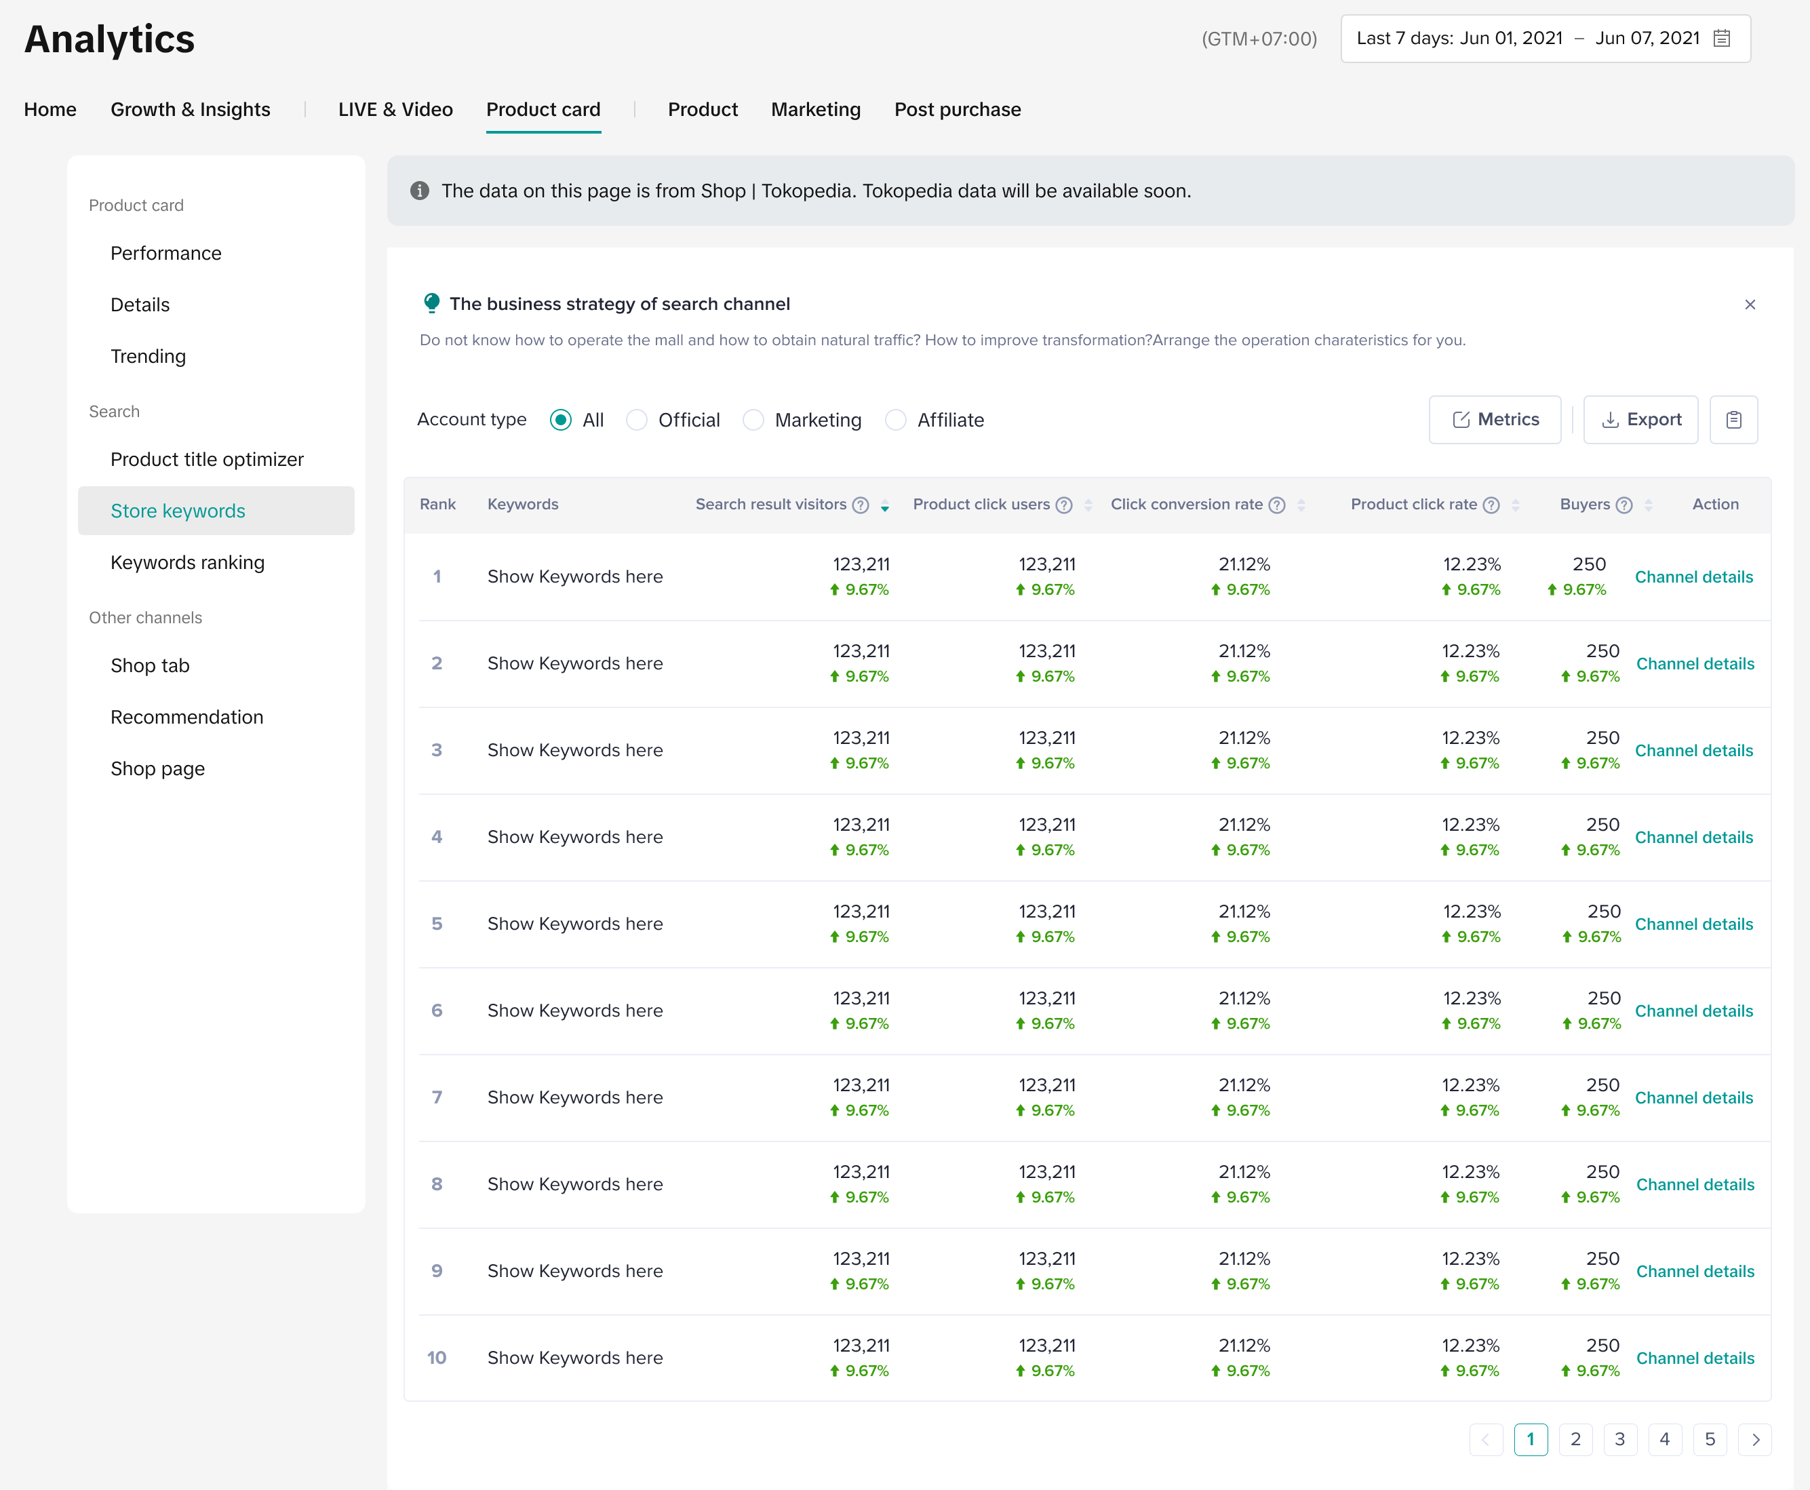Viewport: 1810px width, 1490px height.
Task: Click the info icon in data notice banner
Action: [x=420, y=191]
